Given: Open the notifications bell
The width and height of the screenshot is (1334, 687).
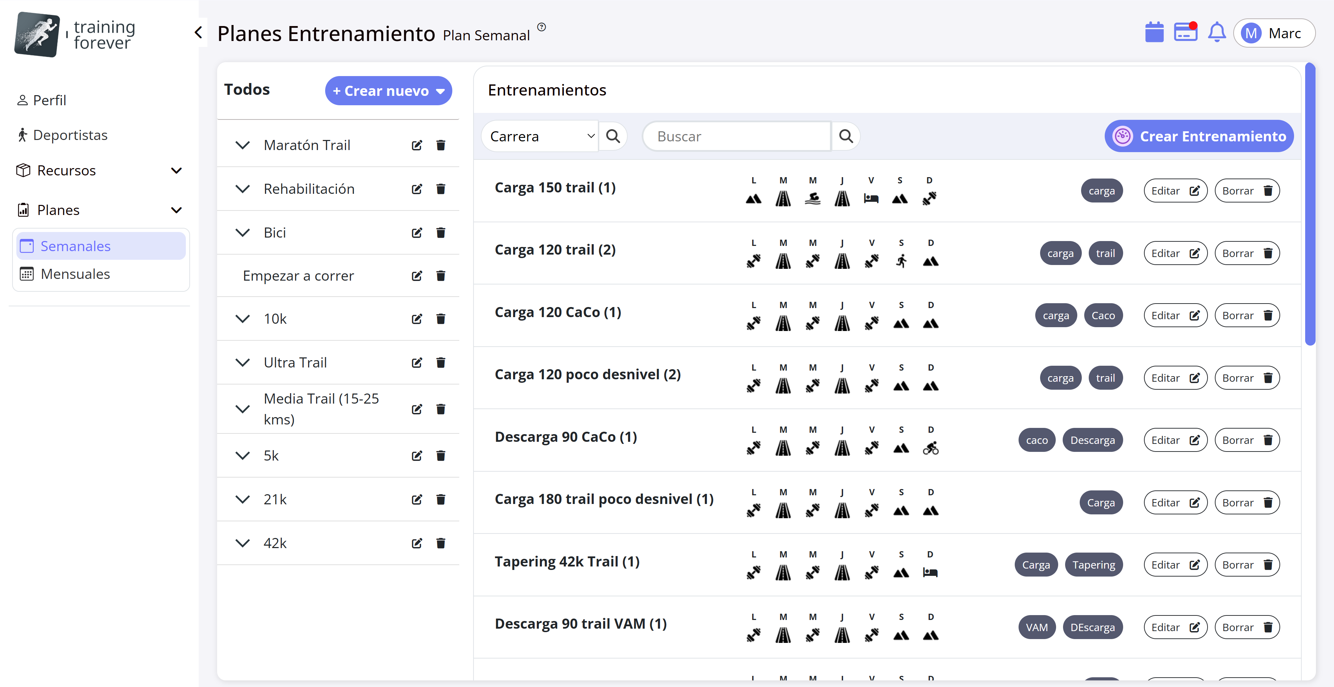Looking at the screenshot, I should 1217,33.
